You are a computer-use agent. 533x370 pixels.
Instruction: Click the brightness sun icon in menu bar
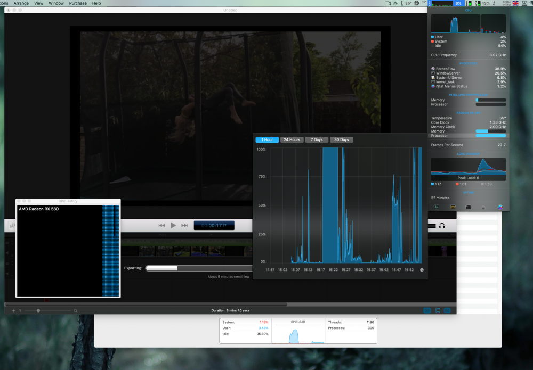click(x=395, y=3)
